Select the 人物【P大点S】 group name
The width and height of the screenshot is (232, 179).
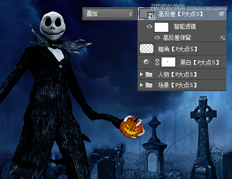tap(177, 74)
